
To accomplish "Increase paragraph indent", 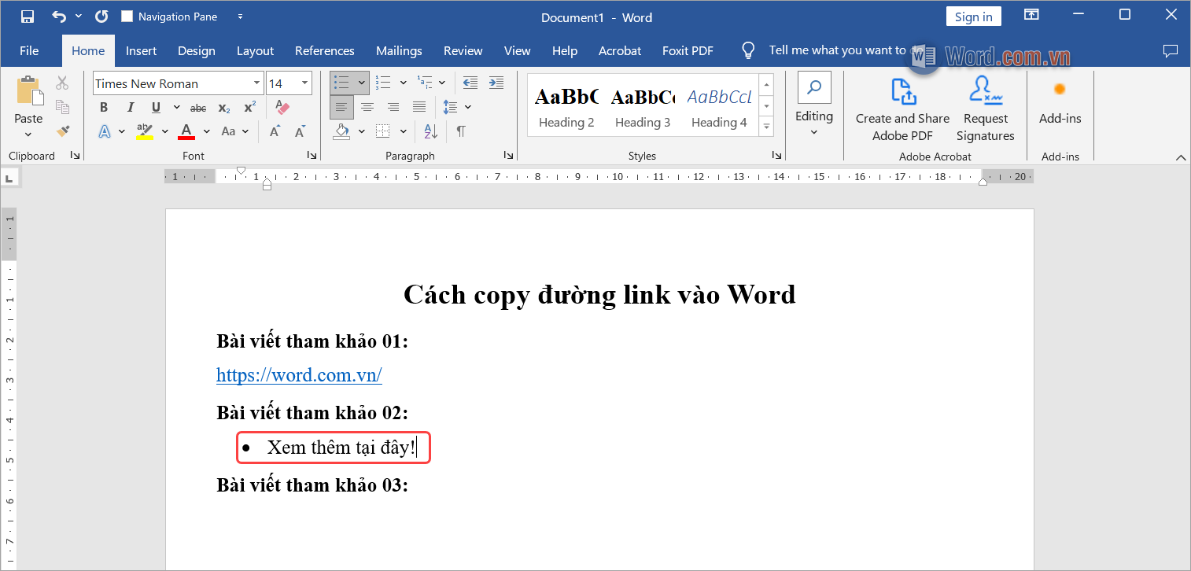I will 496,83.
